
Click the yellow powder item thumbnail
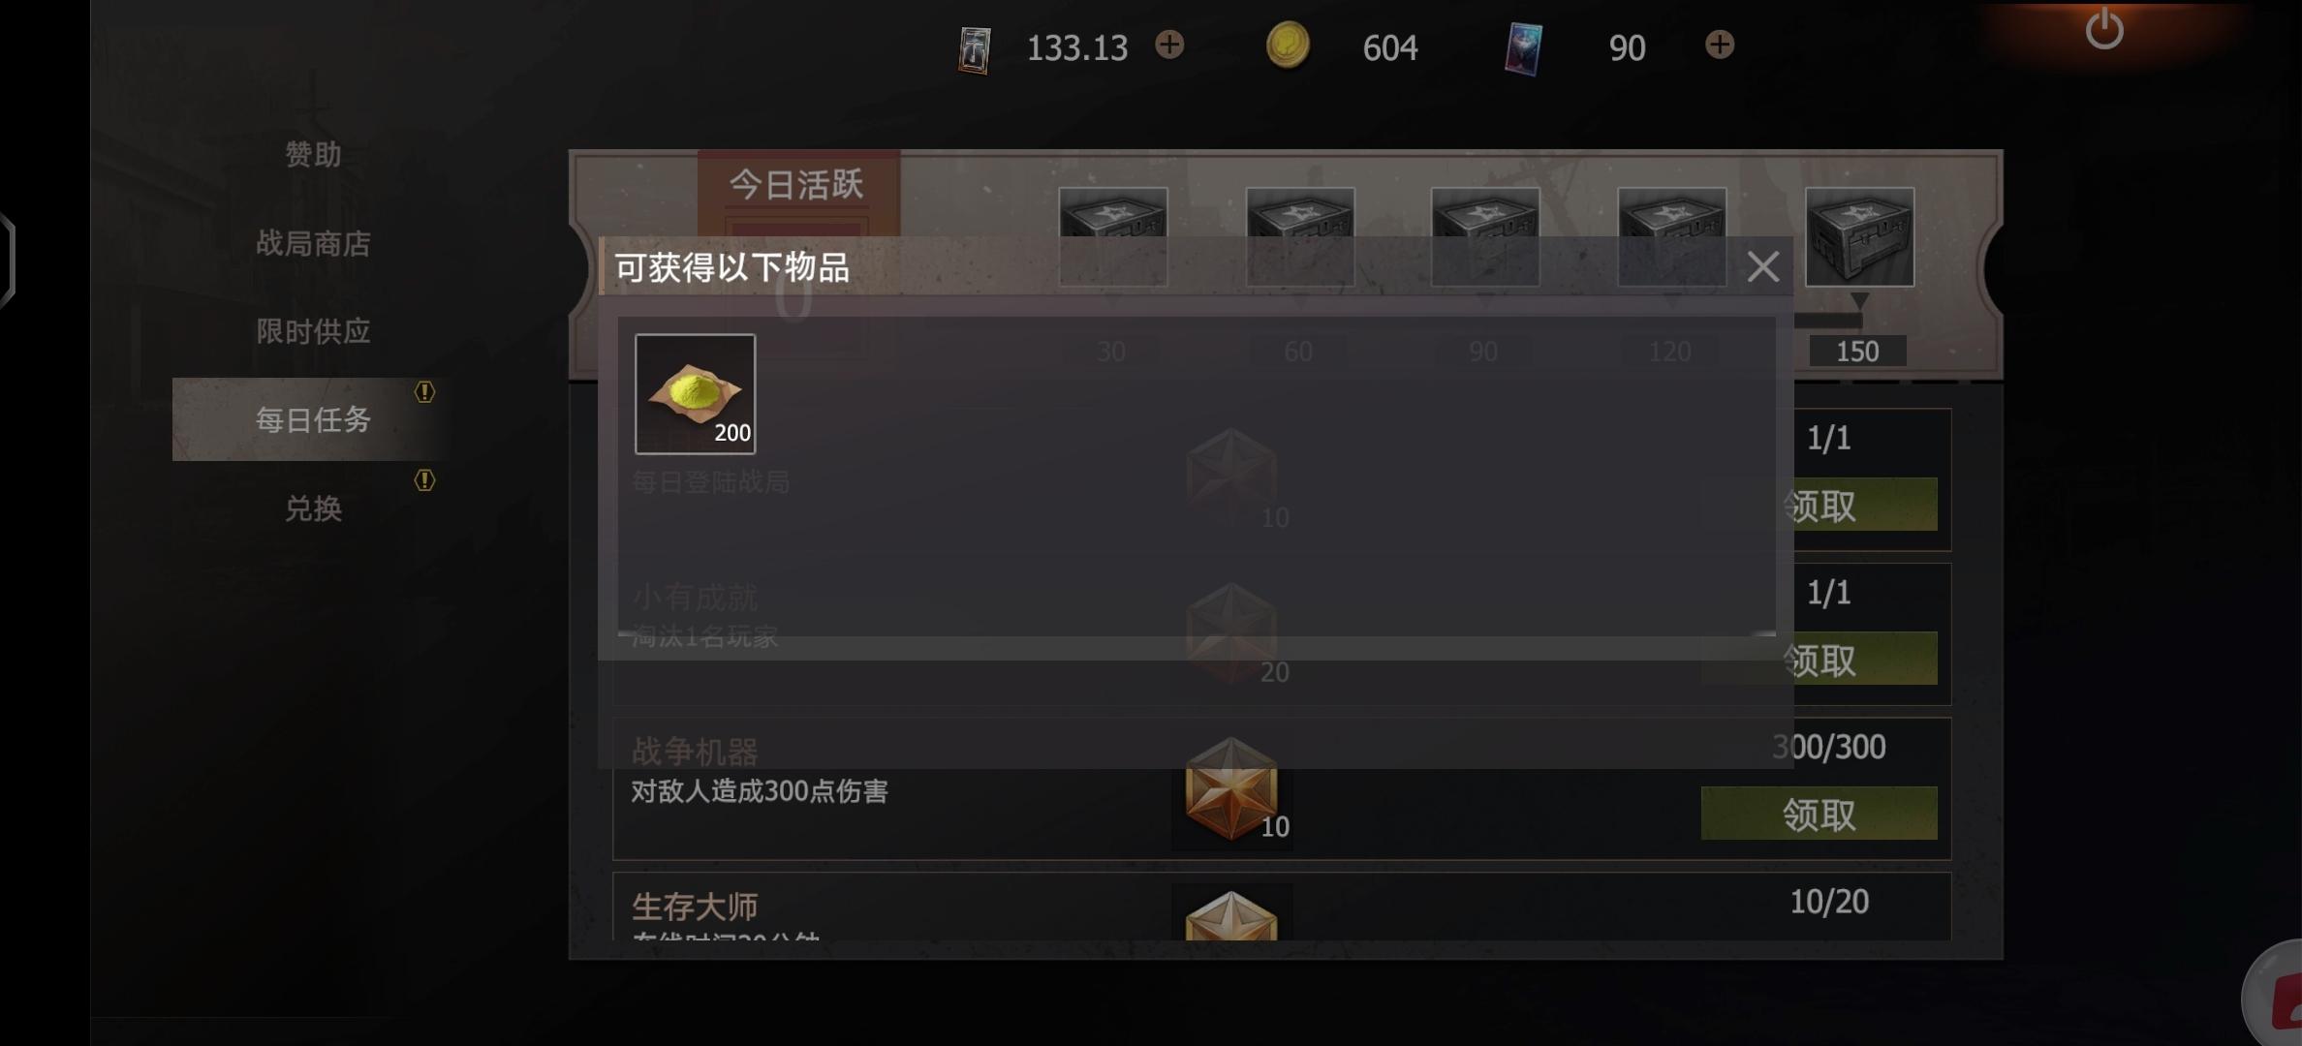695,393
